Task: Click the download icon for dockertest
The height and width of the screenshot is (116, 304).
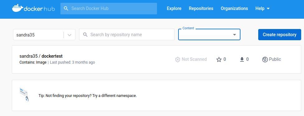Action: (x=242, y=59)
